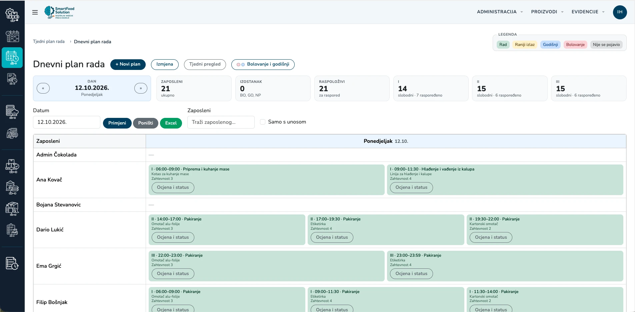
Task: Click the RASPOLOŽIVI 21 summary card
Action: (x=352, y=88)
